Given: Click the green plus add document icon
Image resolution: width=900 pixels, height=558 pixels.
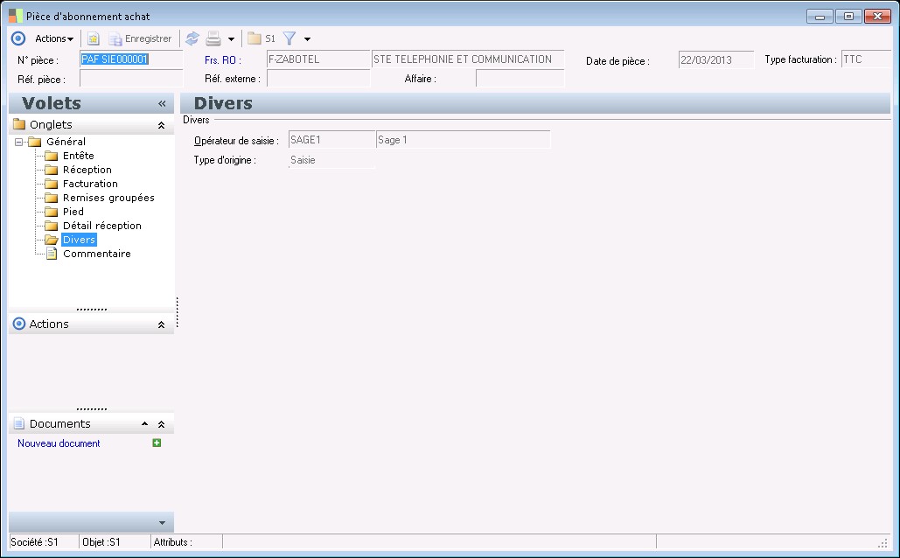Looking at the screenshot, I should click(157, 443).
